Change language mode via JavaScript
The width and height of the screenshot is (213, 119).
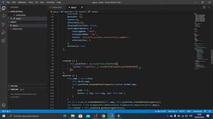[x=197, y=111]
